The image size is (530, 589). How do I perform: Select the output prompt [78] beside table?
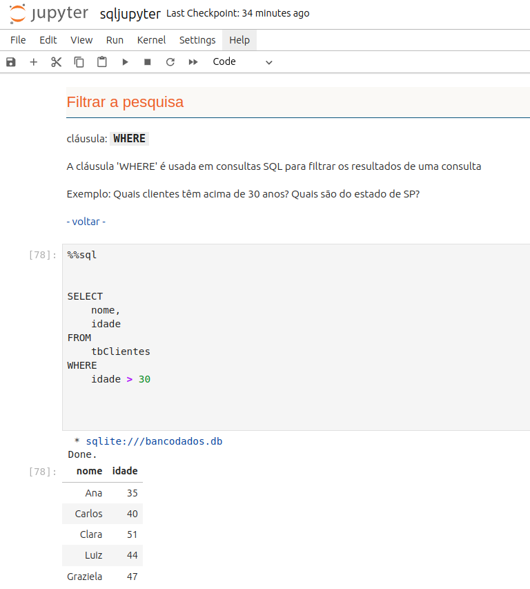tap(42, 472)
